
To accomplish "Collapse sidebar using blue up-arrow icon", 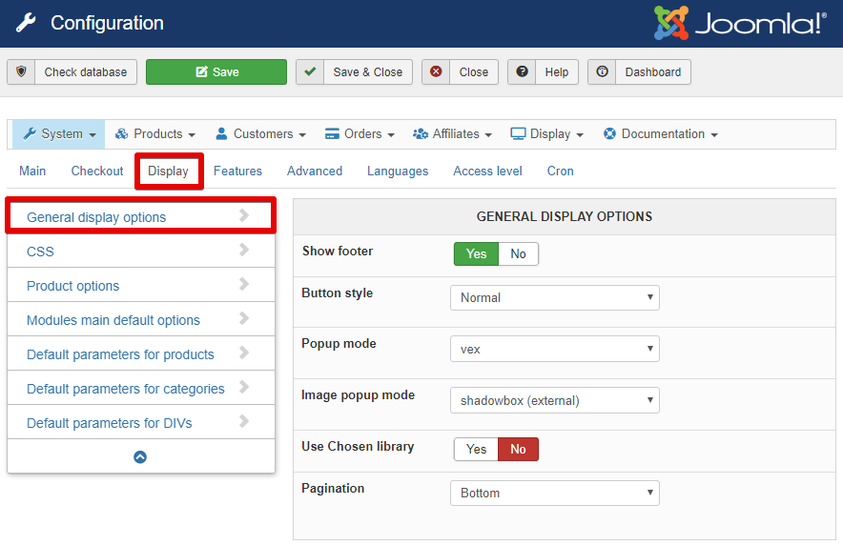I will [x=140, y=457].
